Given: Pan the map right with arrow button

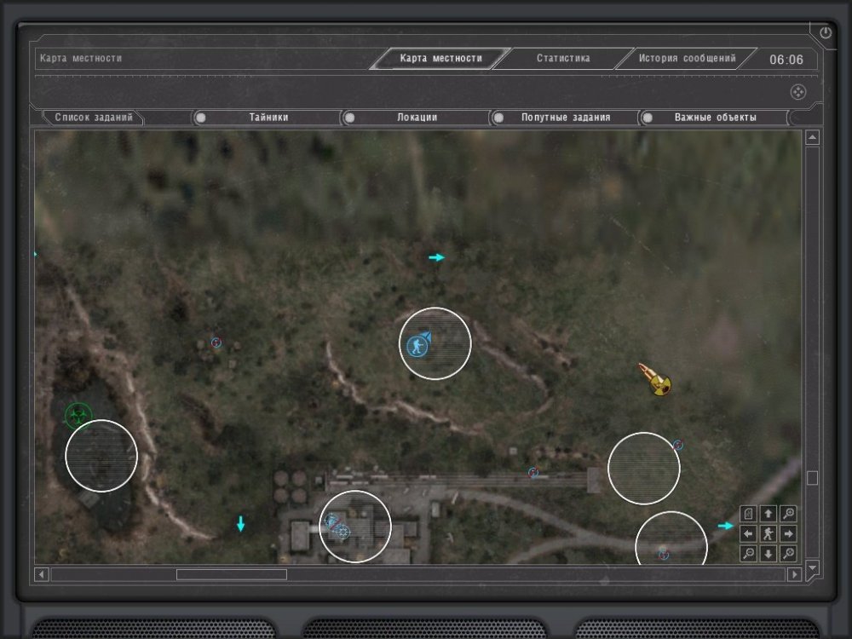Looking at the screenshot, I should [x=789, y=534].
